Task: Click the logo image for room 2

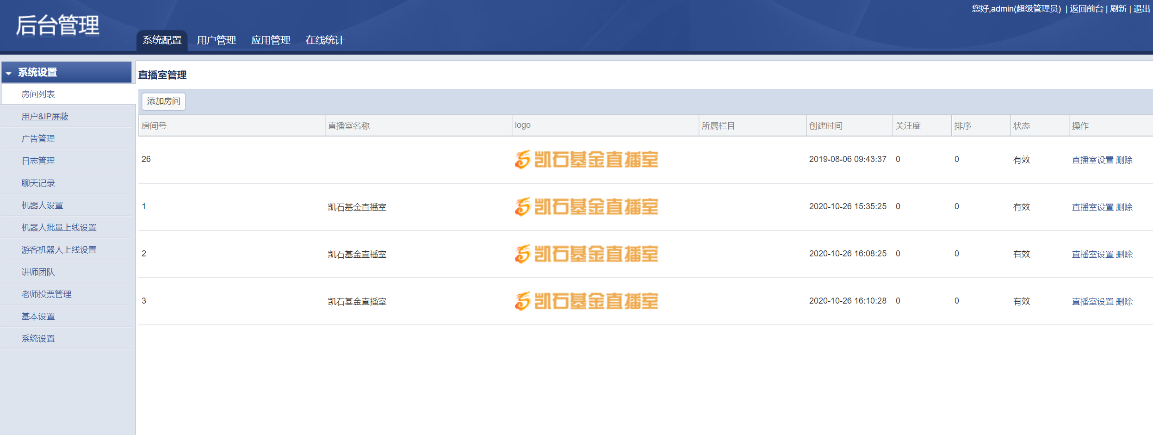Action: [x=586, y=254]
